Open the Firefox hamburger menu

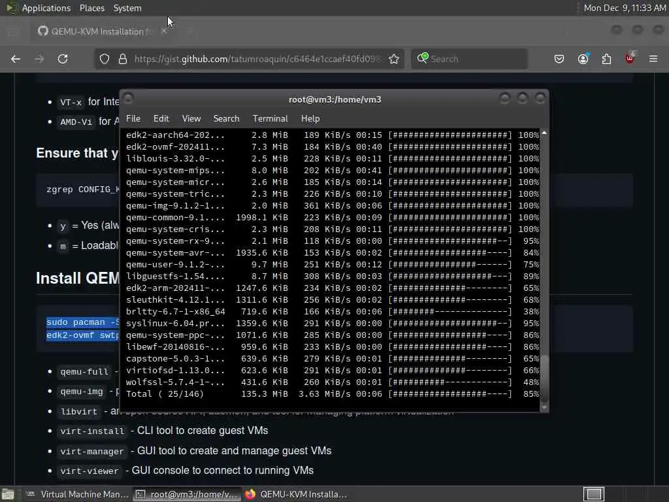click(x=653, y=59)
